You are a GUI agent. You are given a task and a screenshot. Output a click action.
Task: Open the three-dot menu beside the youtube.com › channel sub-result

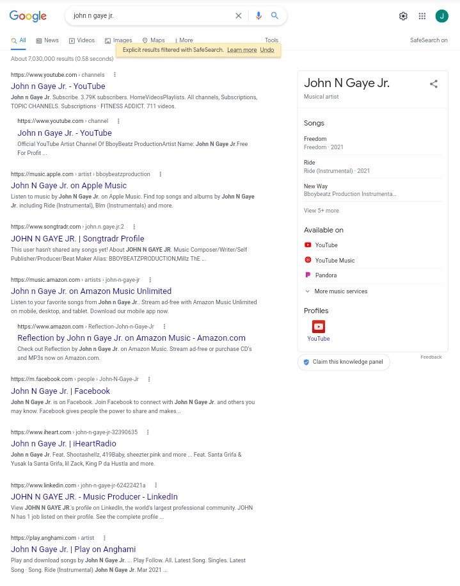coord(118,121)
